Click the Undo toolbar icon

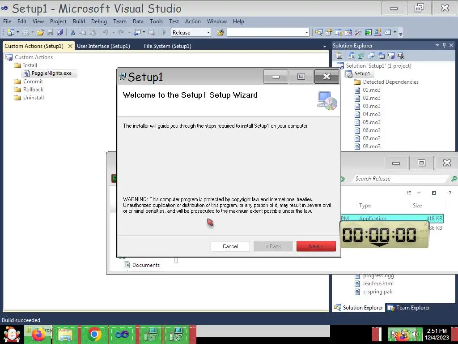[x=106, y=32]
